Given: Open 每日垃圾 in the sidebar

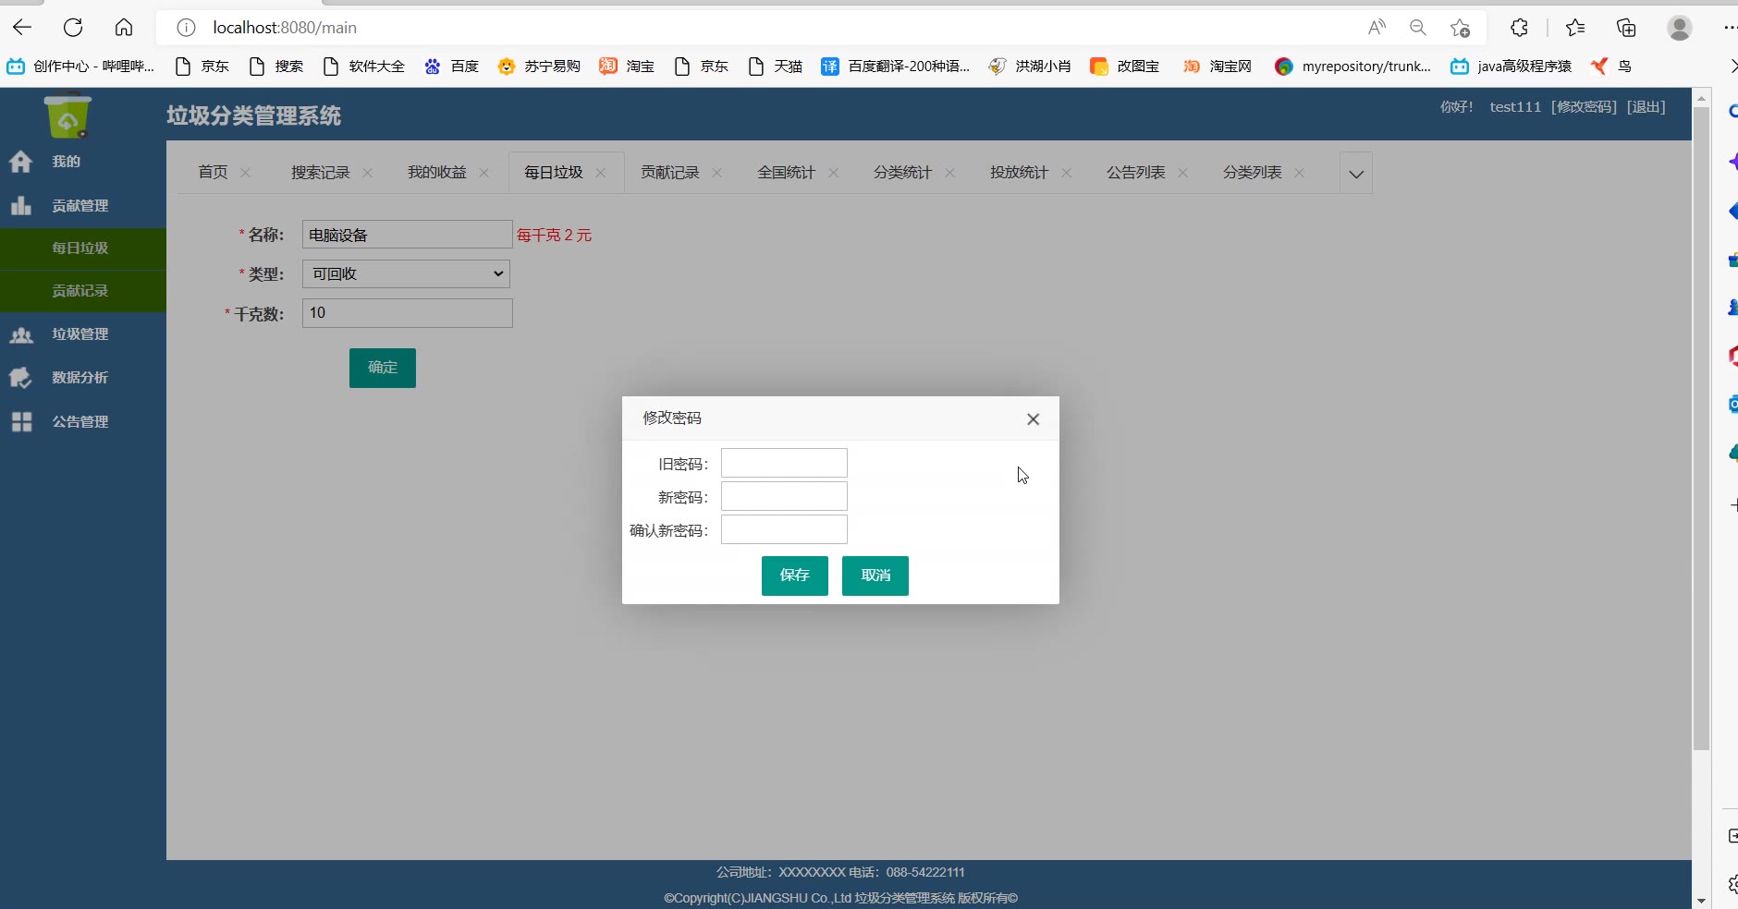Looking at the screenshot, I should click(83, 248).
